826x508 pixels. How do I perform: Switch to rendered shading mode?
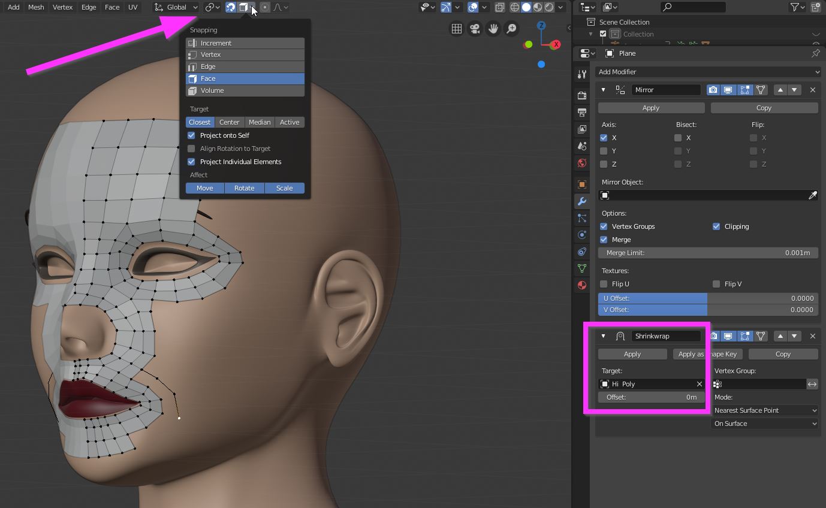(x=549, y=7)
